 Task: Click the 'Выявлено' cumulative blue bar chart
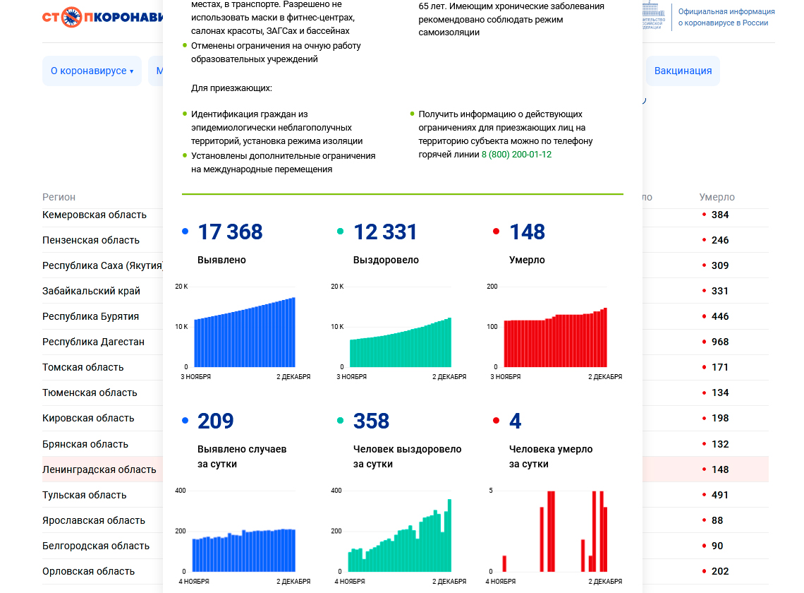click(x=244, y=333)
